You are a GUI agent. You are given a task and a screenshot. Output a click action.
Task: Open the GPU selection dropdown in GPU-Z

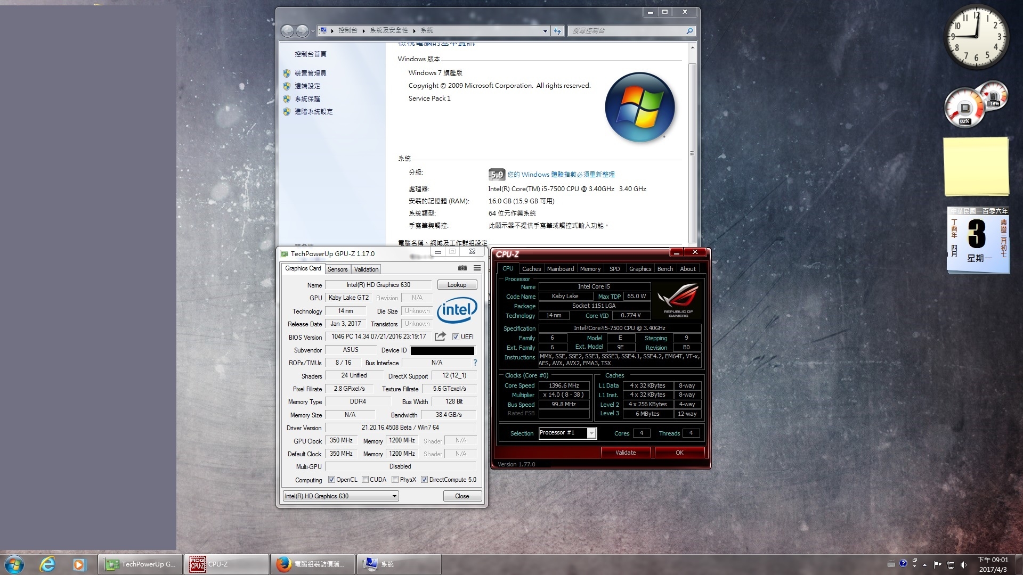[x=340, y=496]
